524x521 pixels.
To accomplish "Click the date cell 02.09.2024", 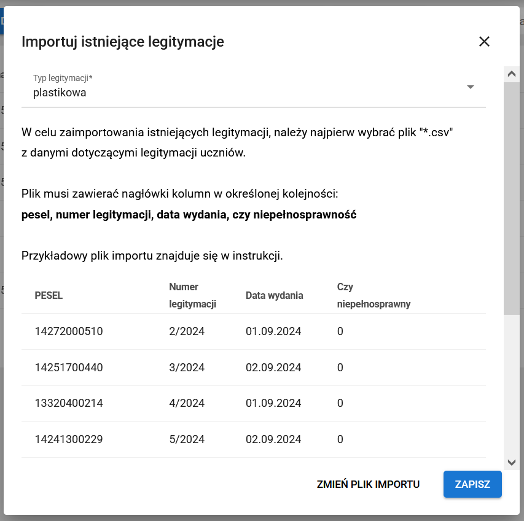I will [274, 367].
